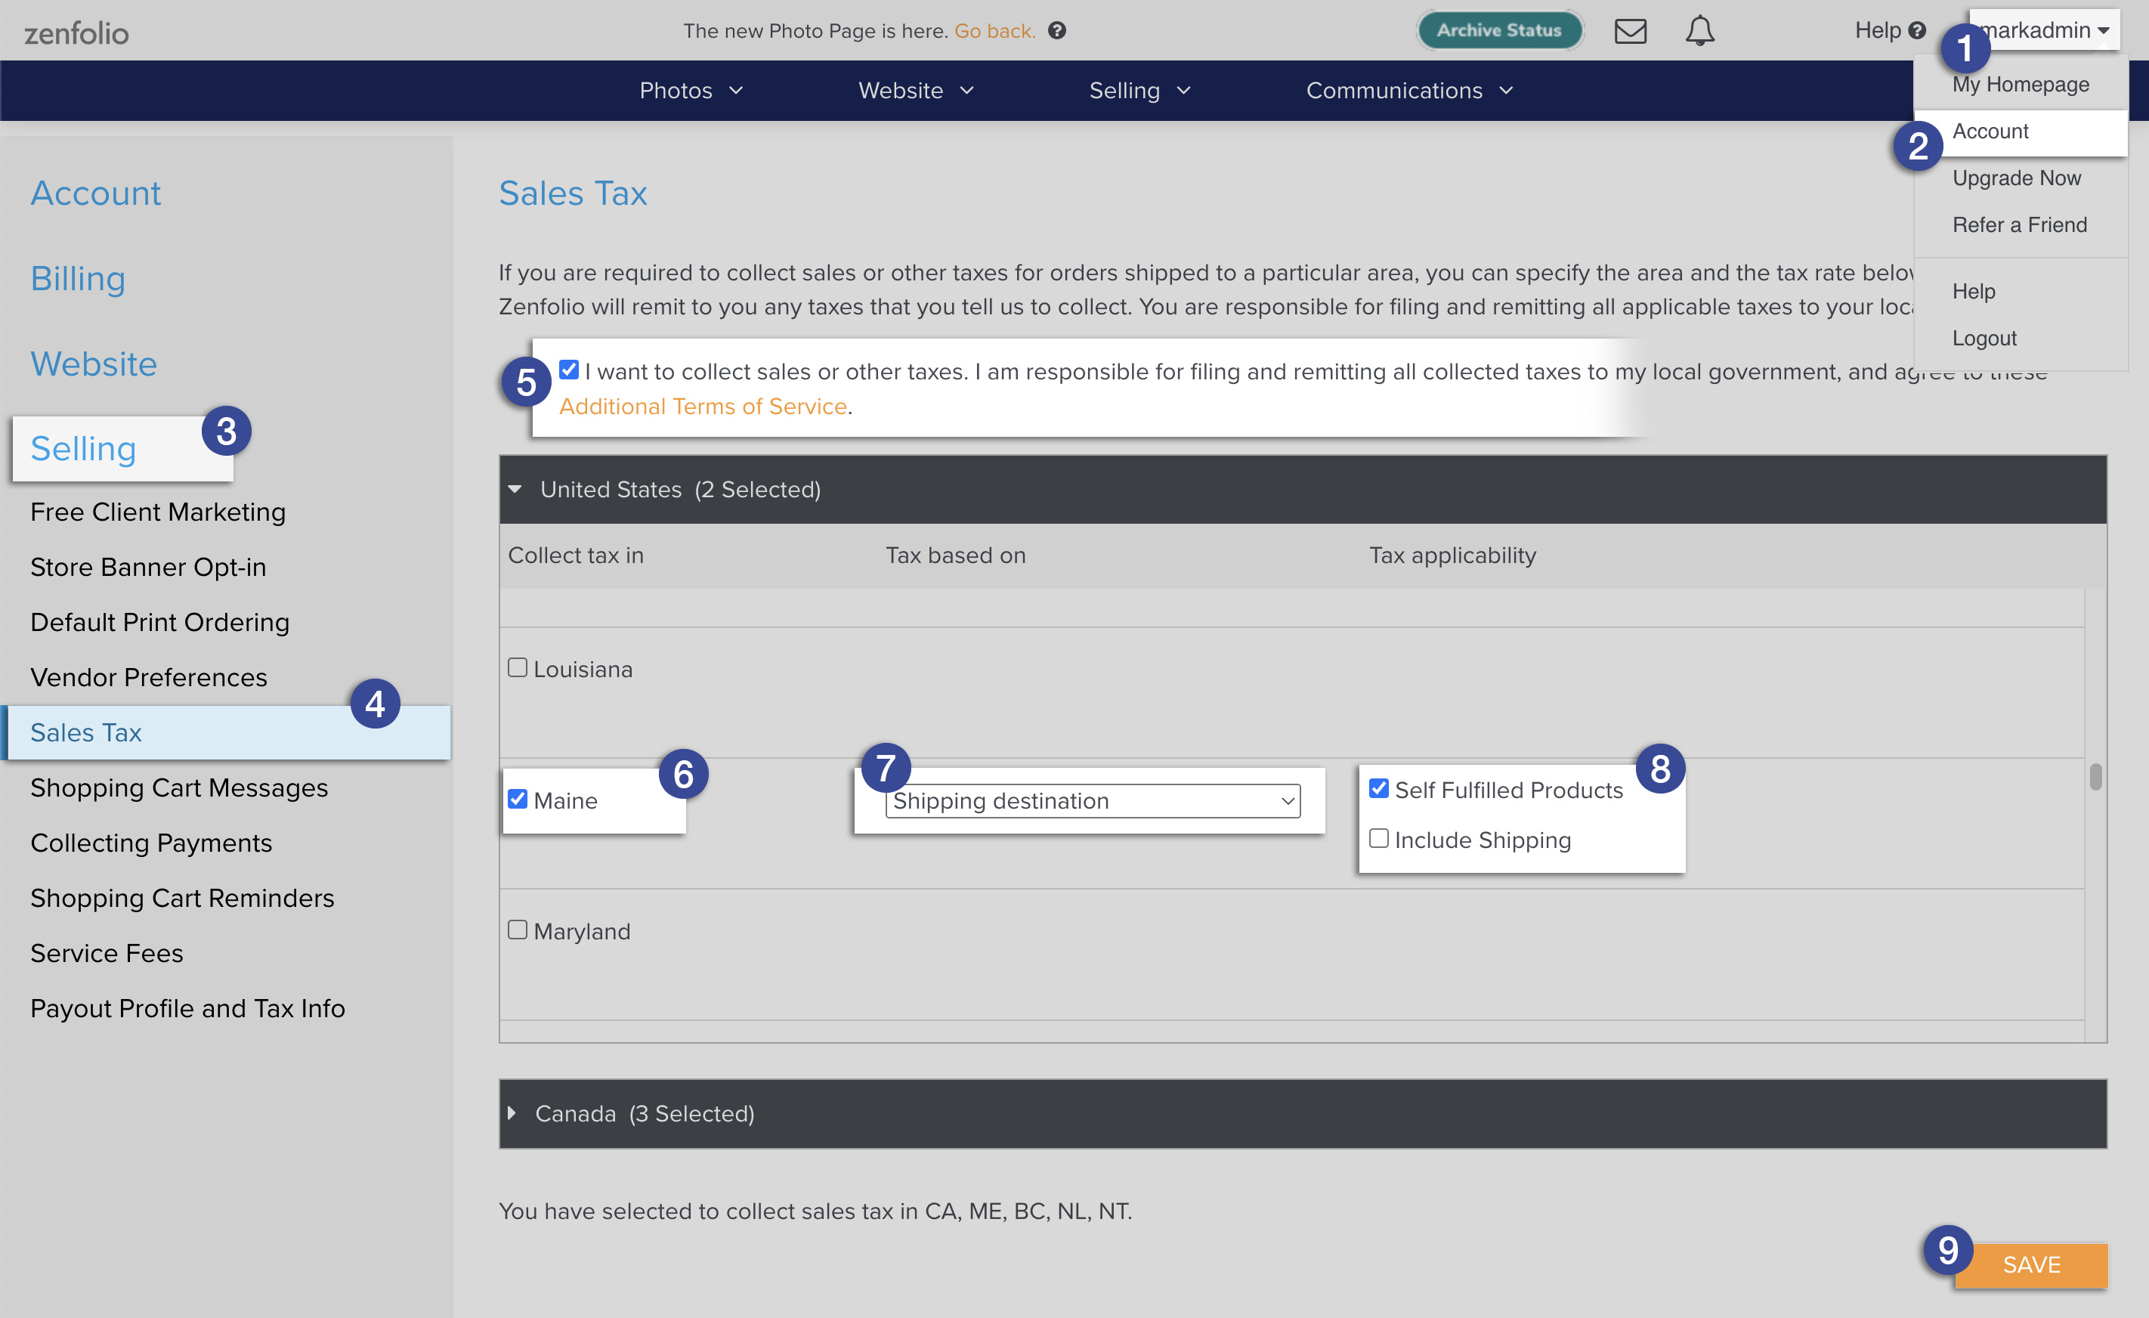Click the zenfolio logo
Viewport: 2149px width, 1318px height.
point(76,33)
